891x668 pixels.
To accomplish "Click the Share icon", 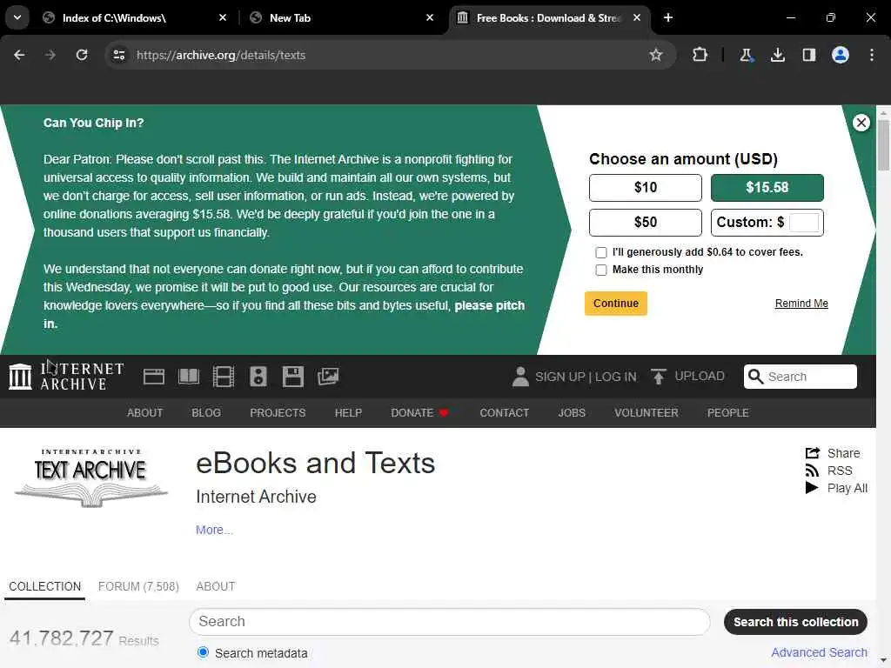I will [813, 452].
